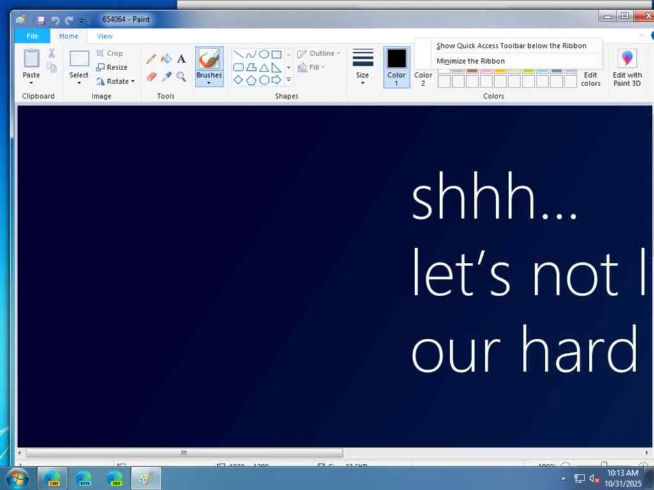Choose the Pentagon shape
The image size is (654, 490).
(251, 80)
